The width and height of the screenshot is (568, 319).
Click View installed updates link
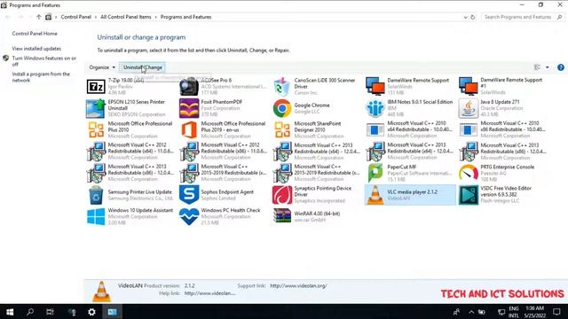coord(36,49)
